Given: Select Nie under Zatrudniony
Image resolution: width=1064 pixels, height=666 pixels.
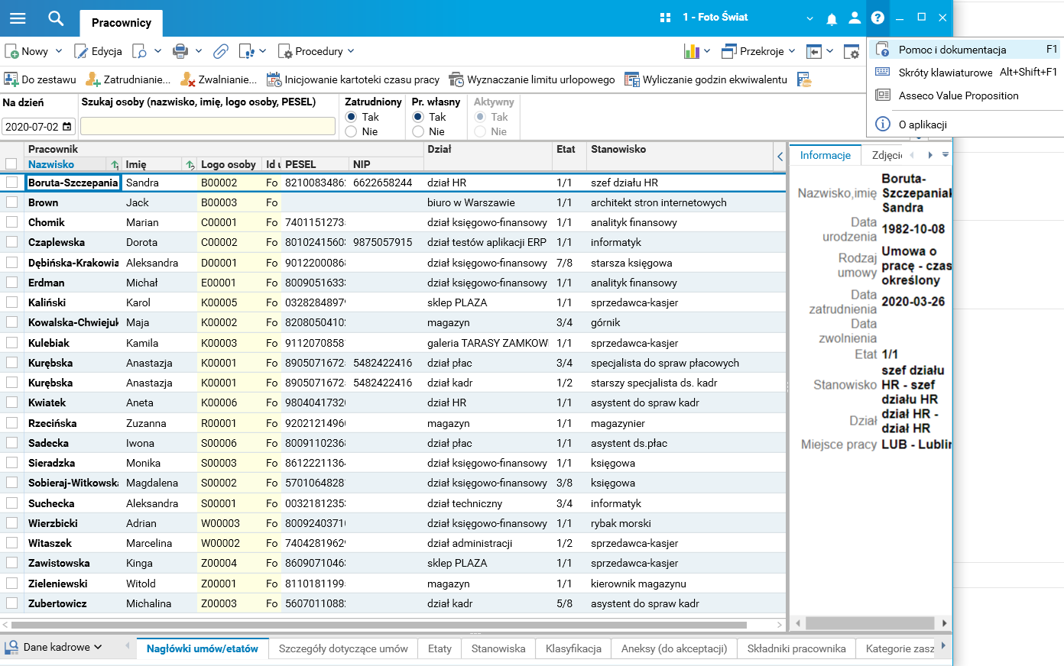Looking at the screenshot, I should (352, 131).
